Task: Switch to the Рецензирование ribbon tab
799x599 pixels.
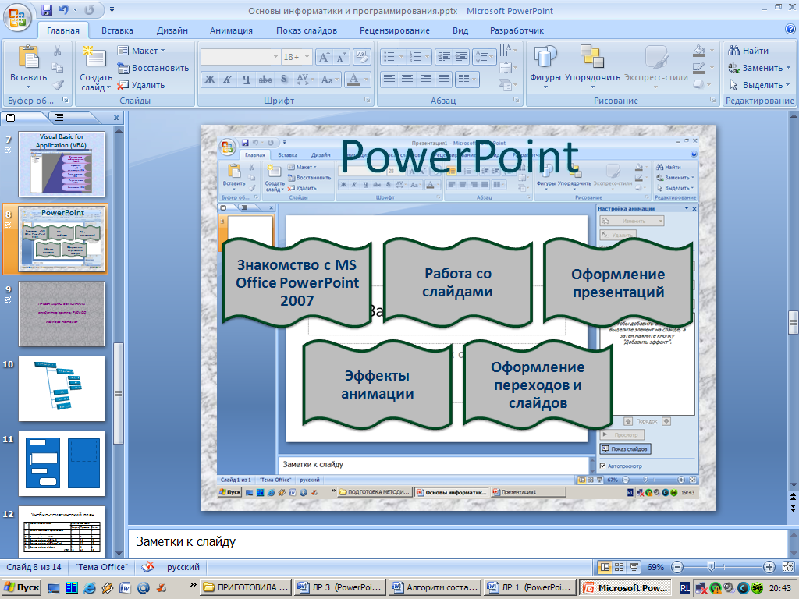Action: point(395,30)
